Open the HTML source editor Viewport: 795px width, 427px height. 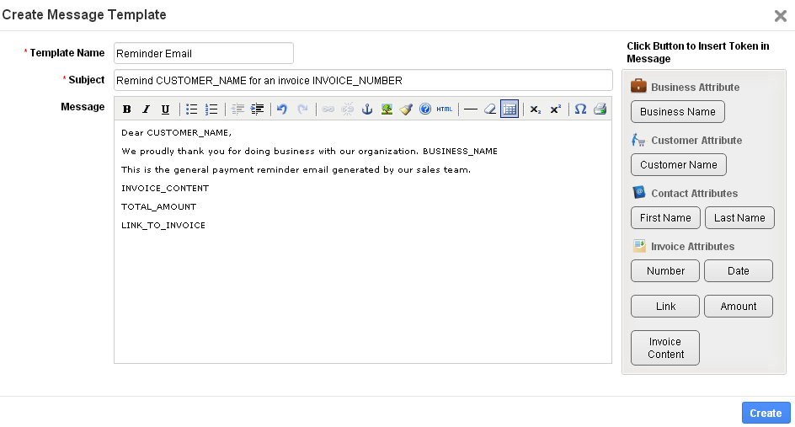point(444,109)
